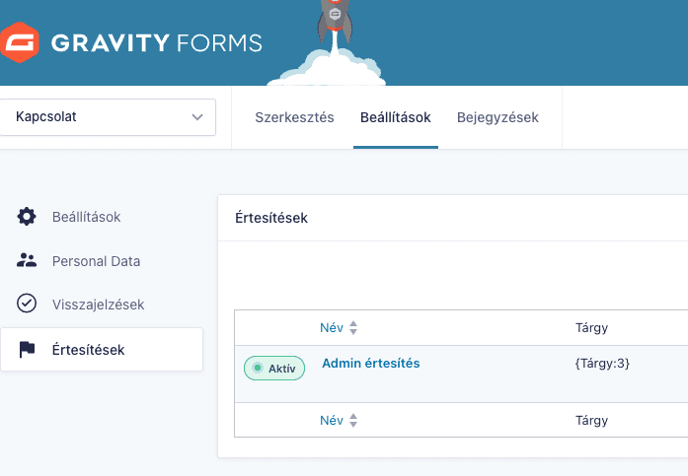Open the Kapcsolat form switcher dropdown

point(108,117)
